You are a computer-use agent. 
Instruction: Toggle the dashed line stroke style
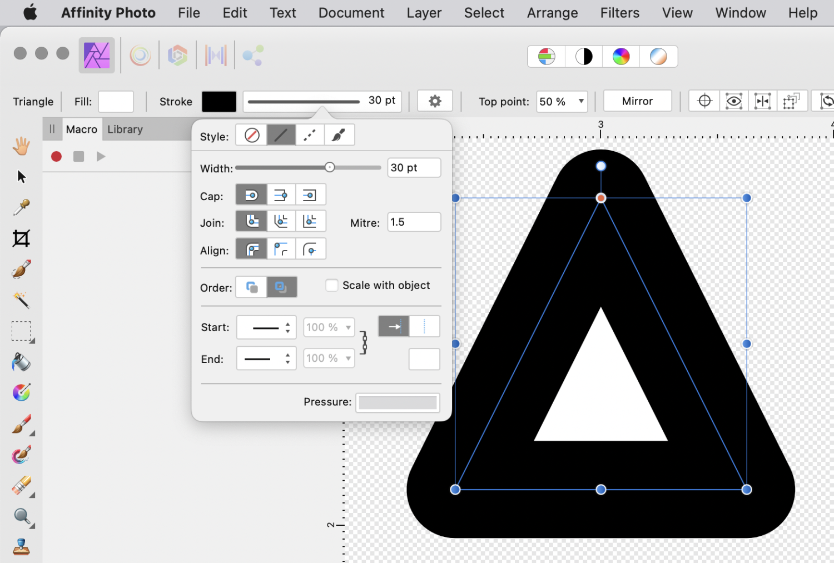click(309, 134)
